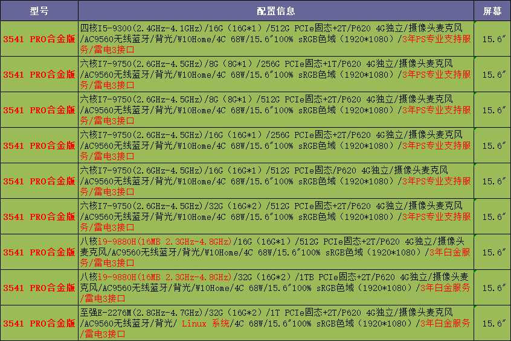Viewport: 511px width, 341px height.
Task: Click 15.6" screen cell in I7-9750 16G 256G row
Action: (492, 145)
